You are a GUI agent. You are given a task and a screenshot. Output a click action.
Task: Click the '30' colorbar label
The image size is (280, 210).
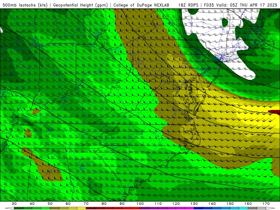14,204
